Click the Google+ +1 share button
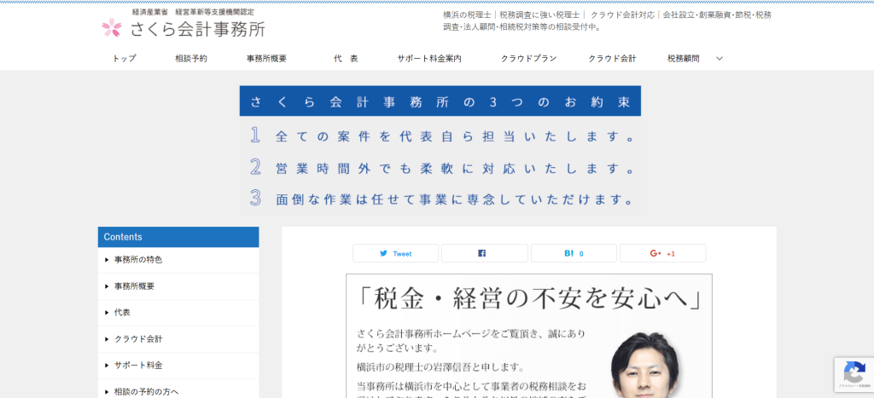Viewport: 874px width, 398px height. (662, 253)
